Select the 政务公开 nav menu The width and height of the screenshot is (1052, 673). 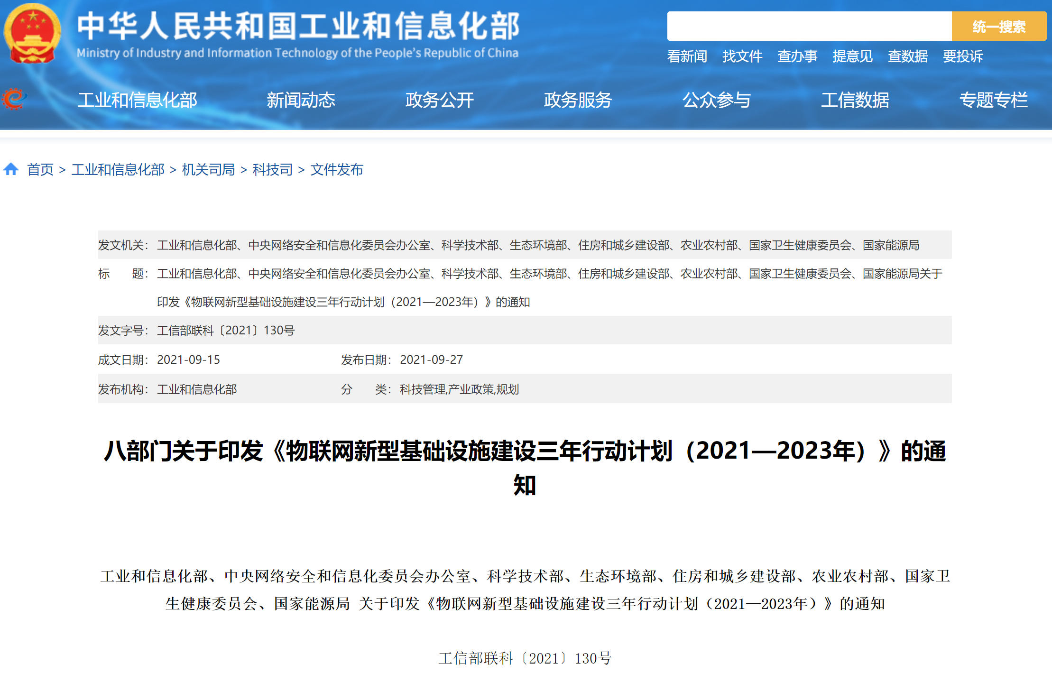tap(439, 100)
